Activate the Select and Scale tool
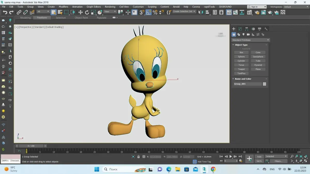The height and width of the screenshot is (174, 310). coord(94,12)
